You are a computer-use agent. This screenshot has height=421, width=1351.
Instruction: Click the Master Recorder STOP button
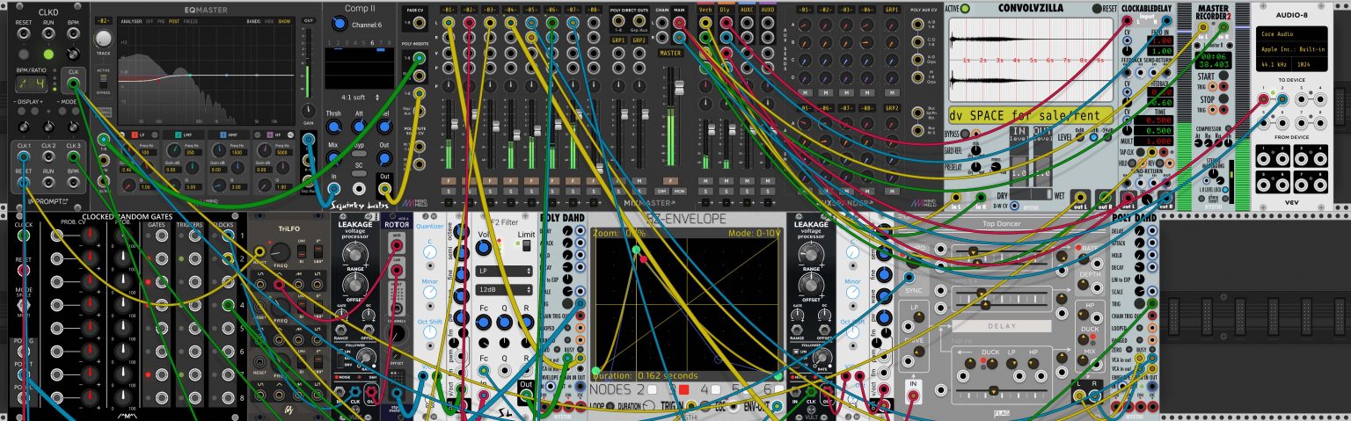[x=1223, y=98]
